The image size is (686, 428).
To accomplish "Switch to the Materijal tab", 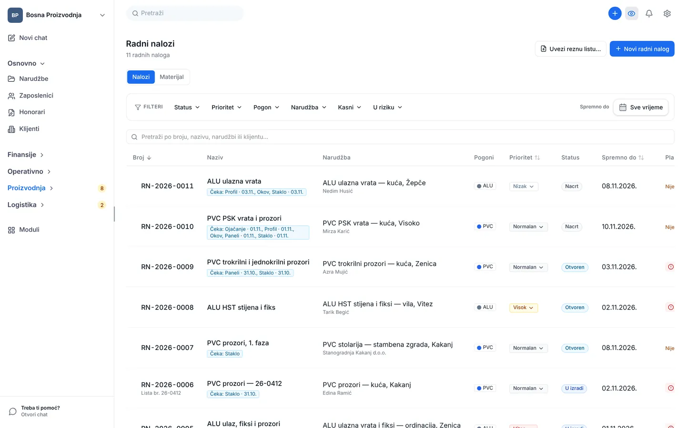I will (171, 77).
